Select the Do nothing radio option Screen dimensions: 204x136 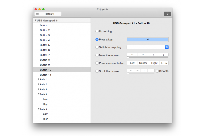97,31
